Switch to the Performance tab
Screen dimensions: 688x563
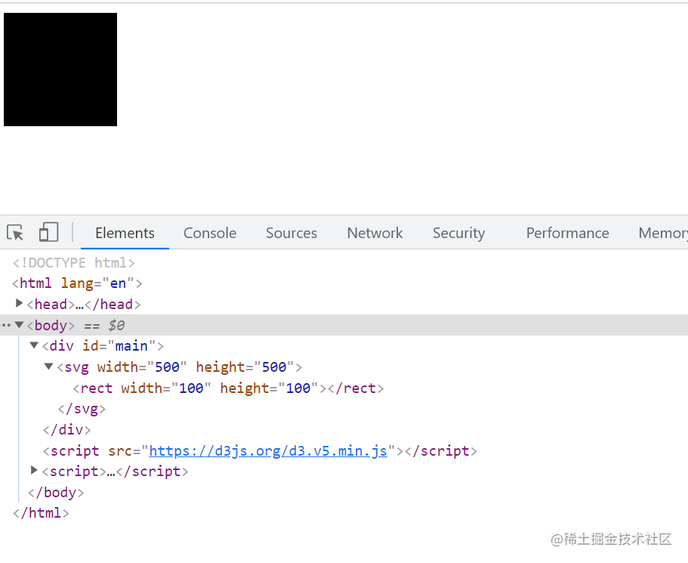pos(567,232)
